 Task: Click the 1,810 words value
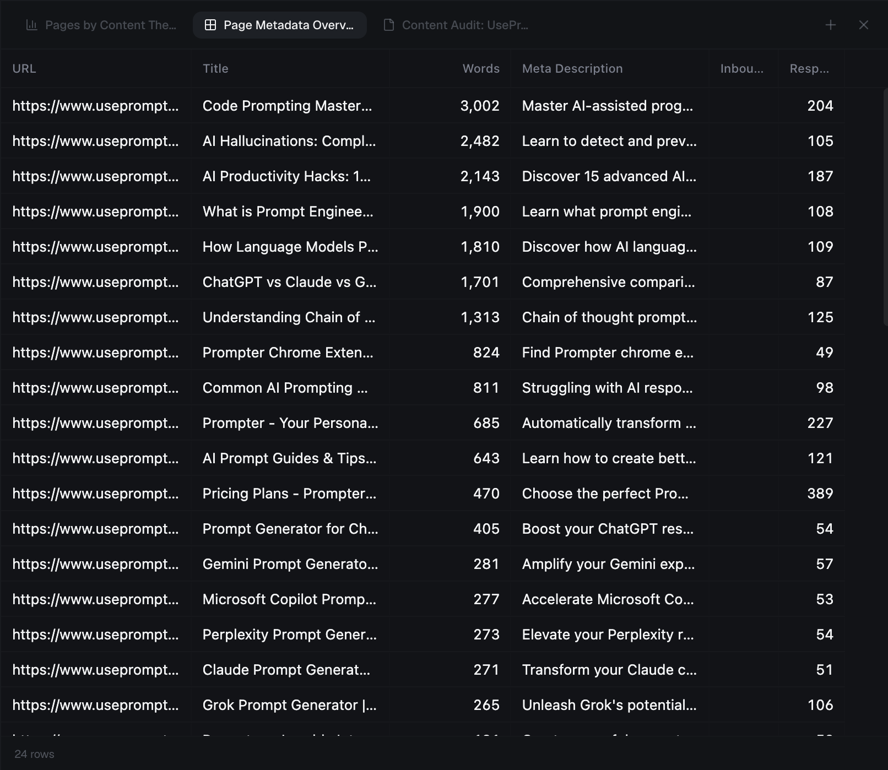coord(480,247)
